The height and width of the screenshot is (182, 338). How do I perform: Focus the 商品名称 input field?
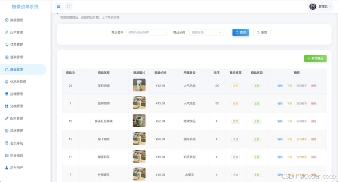point(146,33)
